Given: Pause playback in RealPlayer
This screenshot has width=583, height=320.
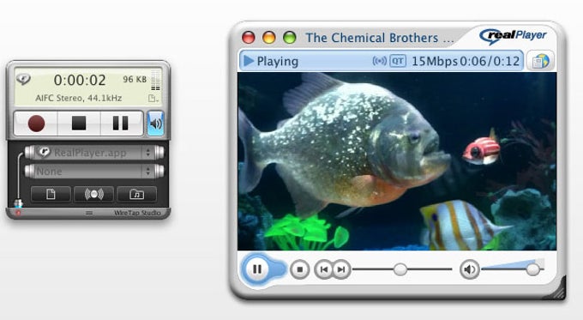Looking at the screenshot, I should coord(257,269).
